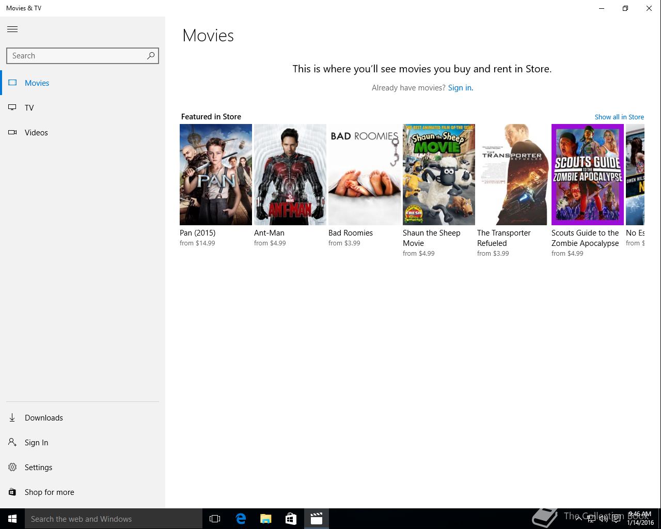Click the Sign In person icon
661x529 pixels.
tap(12, 442)
